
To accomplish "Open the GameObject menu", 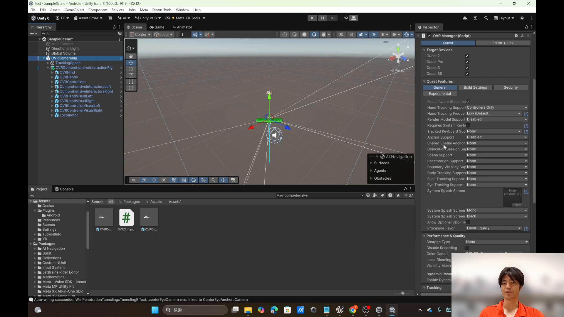I will 74,10.
